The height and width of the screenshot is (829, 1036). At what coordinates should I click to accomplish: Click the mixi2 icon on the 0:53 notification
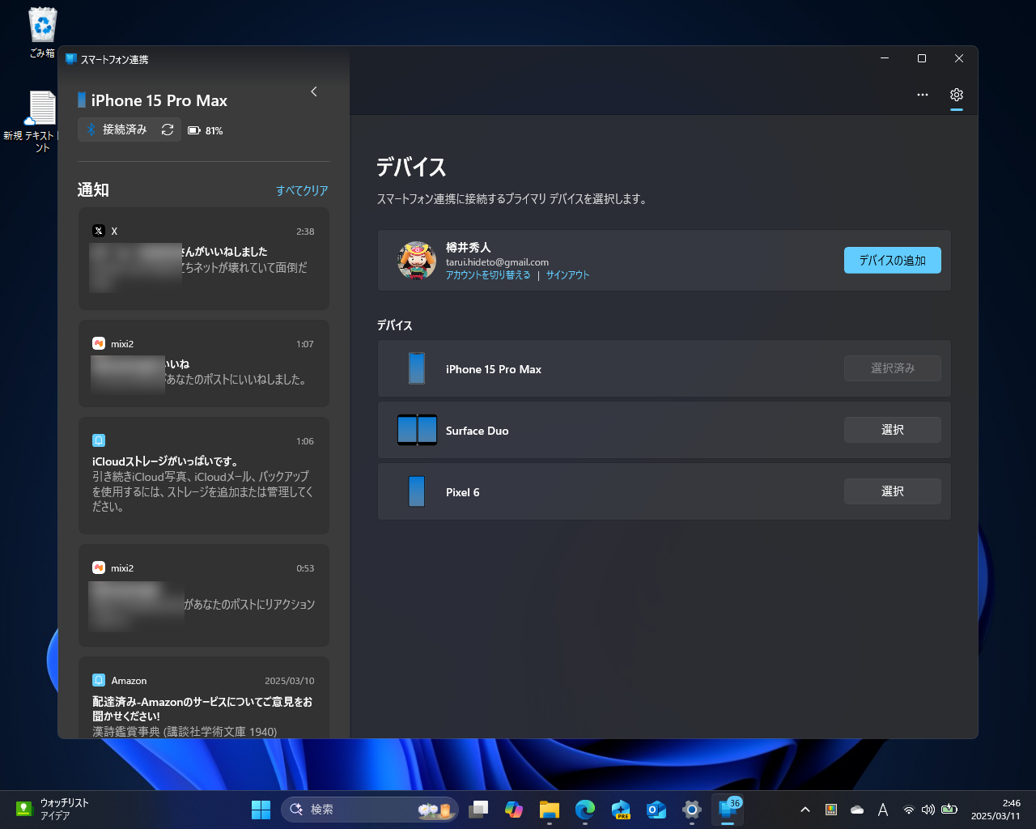tap(99, 568)
